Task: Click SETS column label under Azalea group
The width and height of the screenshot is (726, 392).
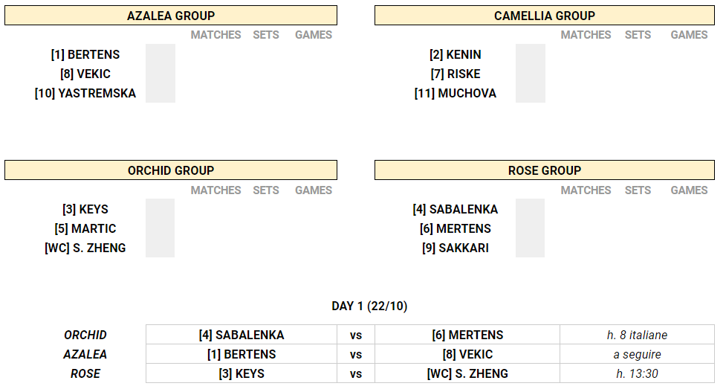Action: tap(266, 35)
